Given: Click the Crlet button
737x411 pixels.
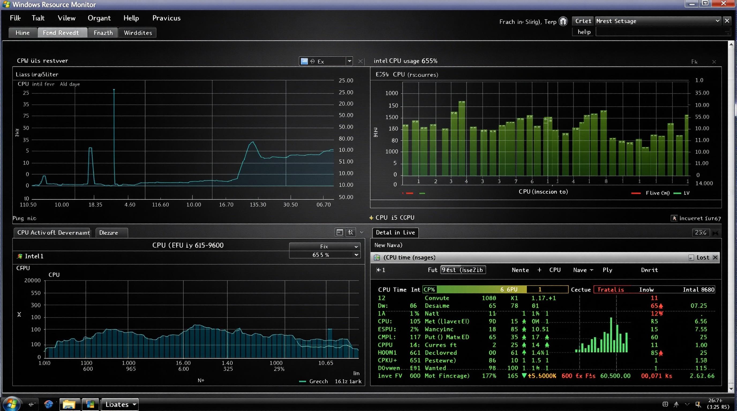Looking at the screenshot, I should (x=583, y=21).
